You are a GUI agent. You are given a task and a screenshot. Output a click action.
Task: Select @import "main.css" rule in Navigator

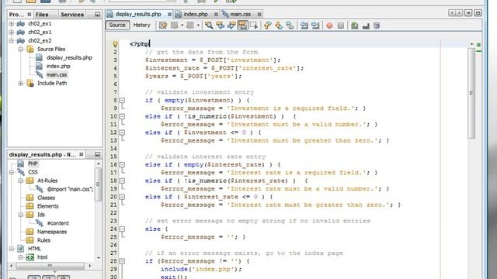(x=70, y=189)
